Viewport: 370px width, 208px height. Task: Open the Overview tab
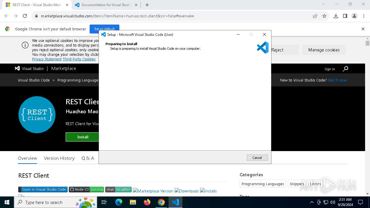27,158
